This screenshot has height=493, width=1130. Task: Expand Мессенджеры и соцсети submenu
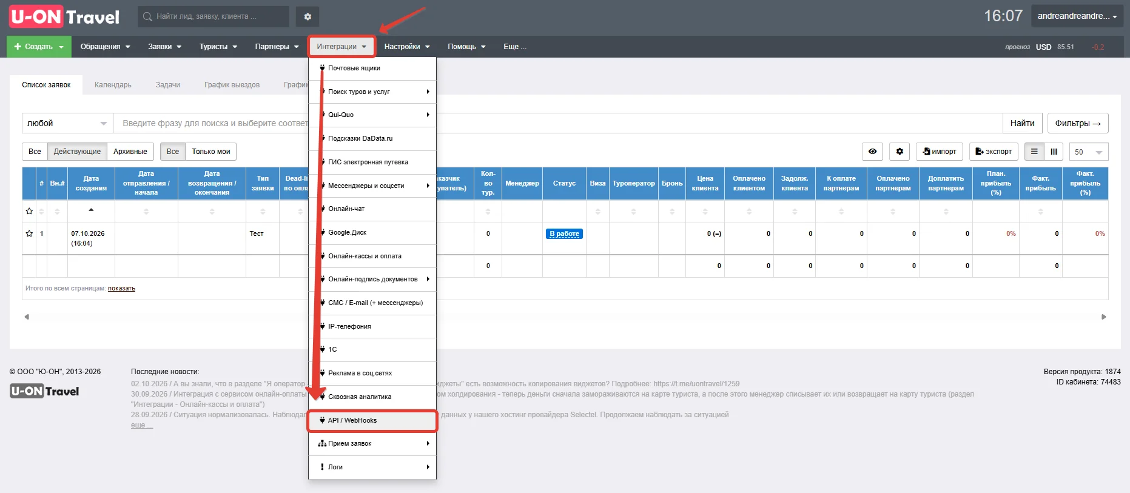click(372, 186)
